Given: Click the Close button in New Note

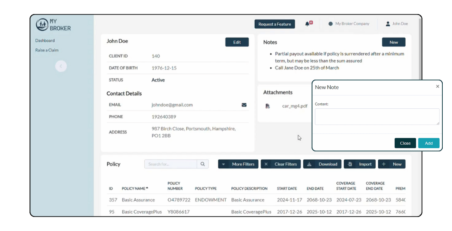Looking at the screenshot, I should (x=405, y=143).
